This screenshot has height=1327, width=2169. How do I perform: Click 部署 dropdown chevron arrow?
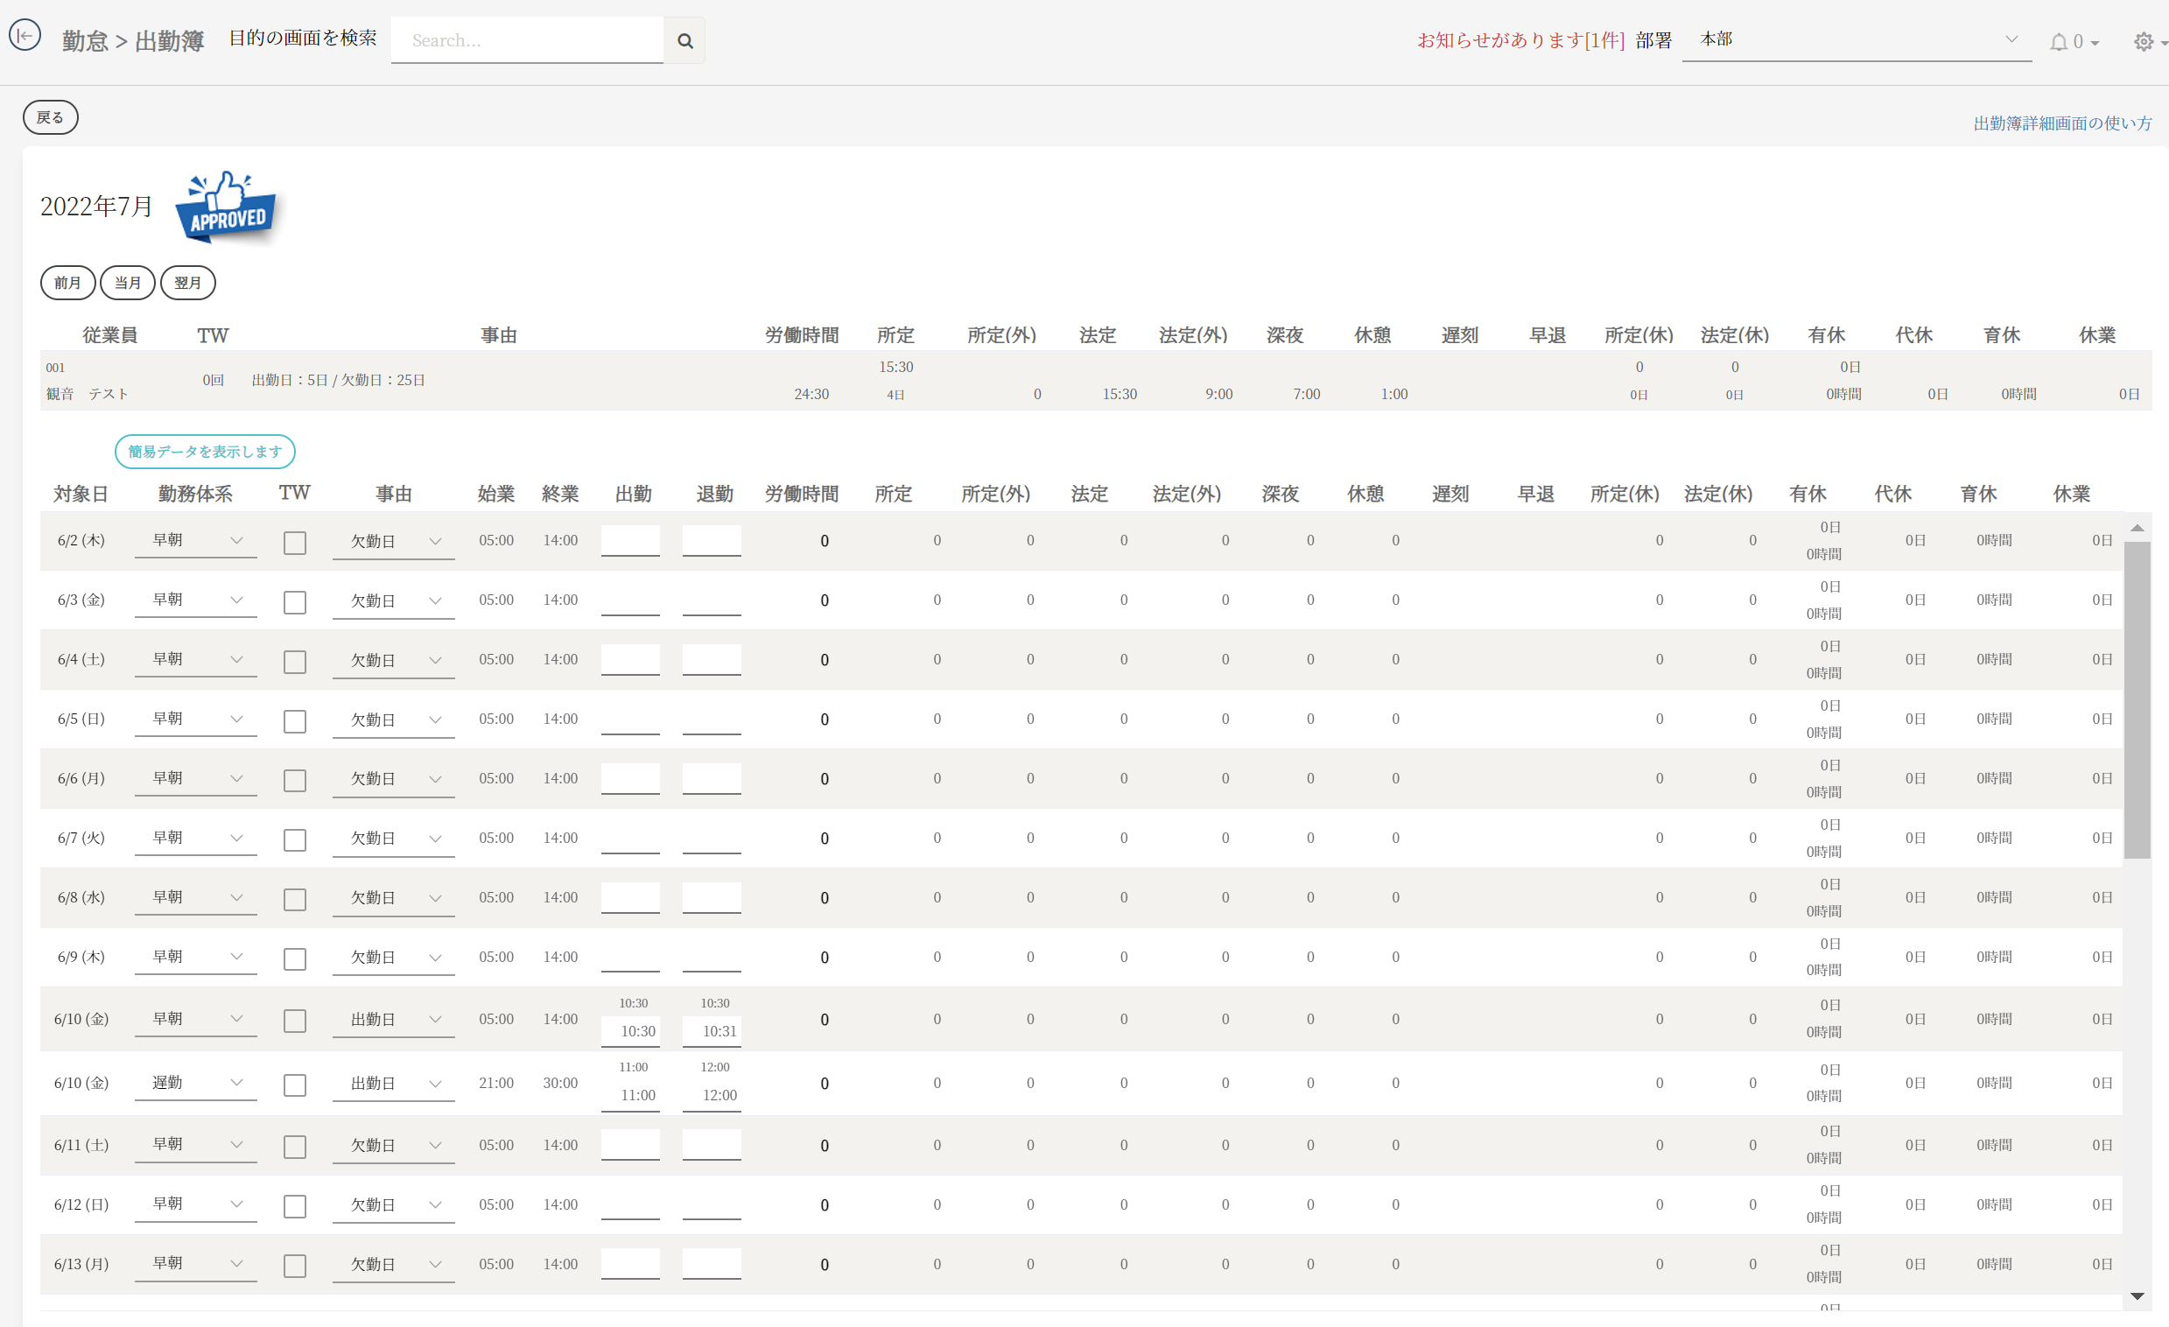(2011, 39)
